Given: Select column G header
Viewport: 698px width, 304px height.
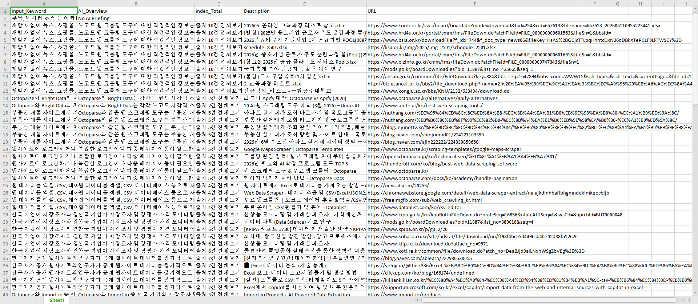Looking at the screenshot, I should [x=617, y=4].
